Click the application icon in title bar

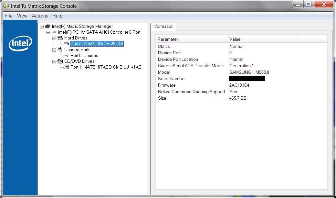coord(6,5)
